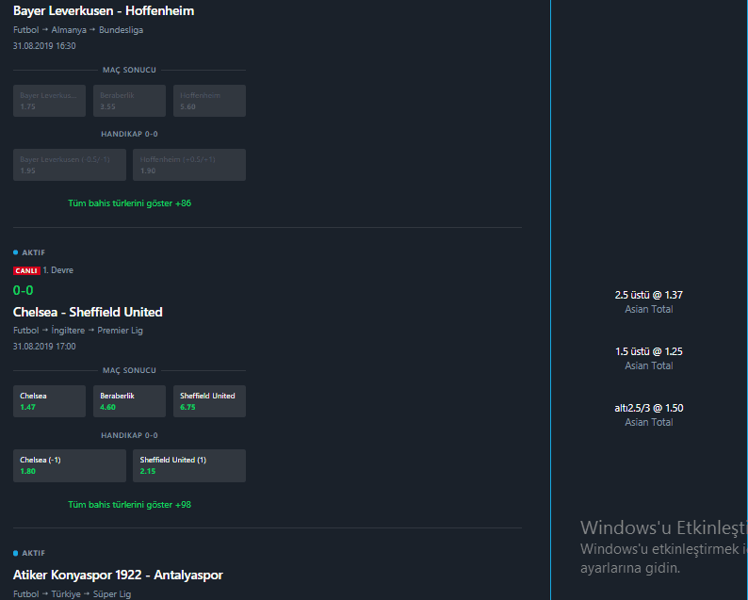
Task: Select 1.5 üstü @ 1.25 Asian Total
Action: pyautogui.click(x=648, y=358)
